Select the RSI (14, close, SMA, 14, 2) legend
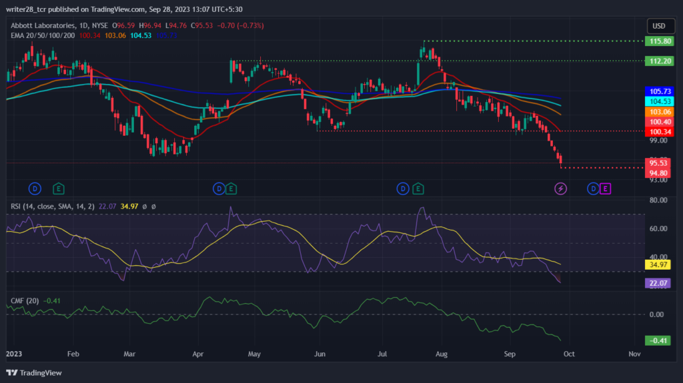Viewport: 683px width, 383px height. pyautogui.click(x=52, y=206)
